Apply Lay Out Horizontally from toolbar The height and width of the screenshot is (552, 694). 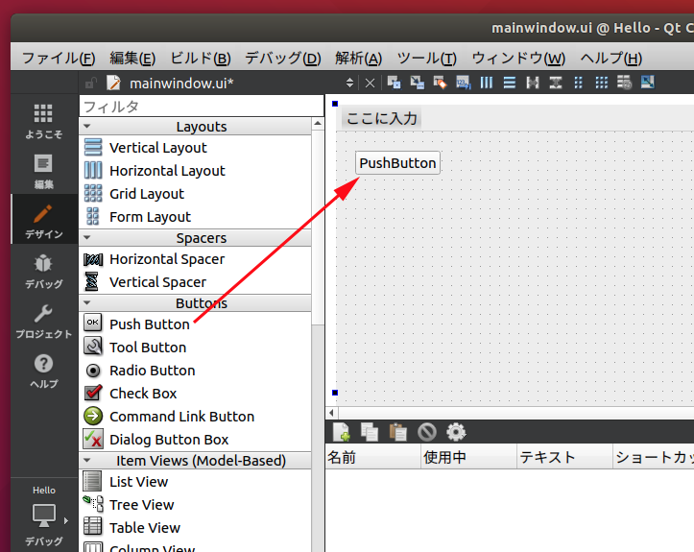tap(487, 83)
